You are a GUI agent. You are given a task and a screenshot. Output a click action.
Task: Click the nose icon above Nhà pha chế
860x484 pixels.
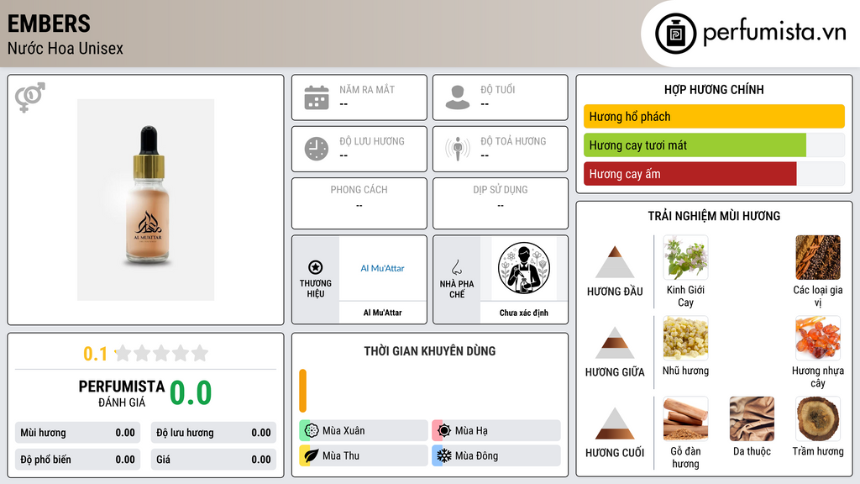tap(456, 267)
